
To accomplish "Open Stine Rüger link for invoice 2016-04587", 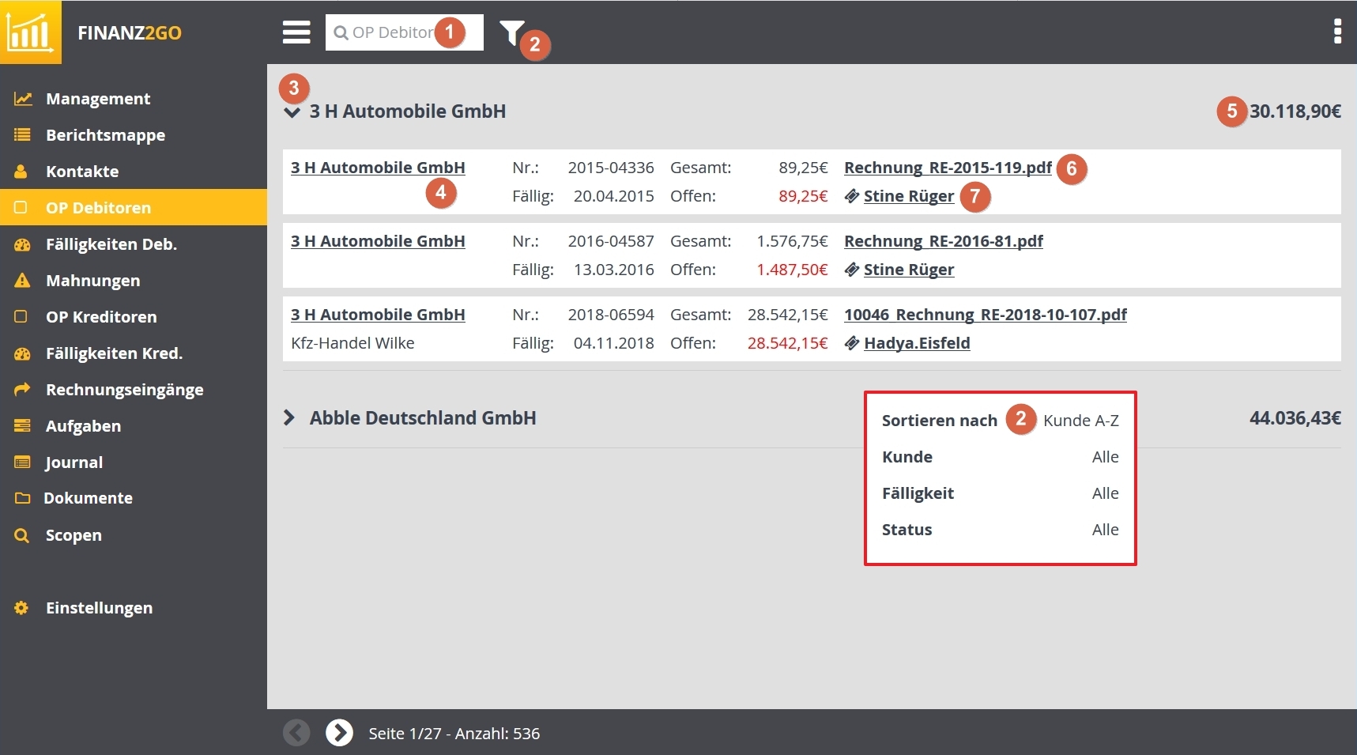I will coord(909,270).
